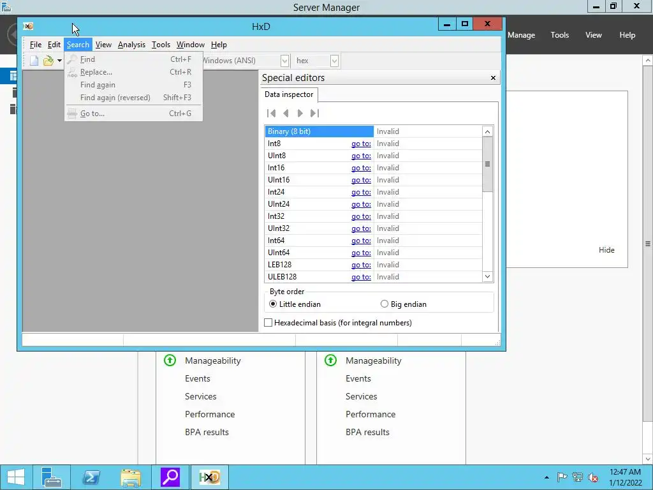
Task: Click the go to link for Int8
Action: click(361, 144)
